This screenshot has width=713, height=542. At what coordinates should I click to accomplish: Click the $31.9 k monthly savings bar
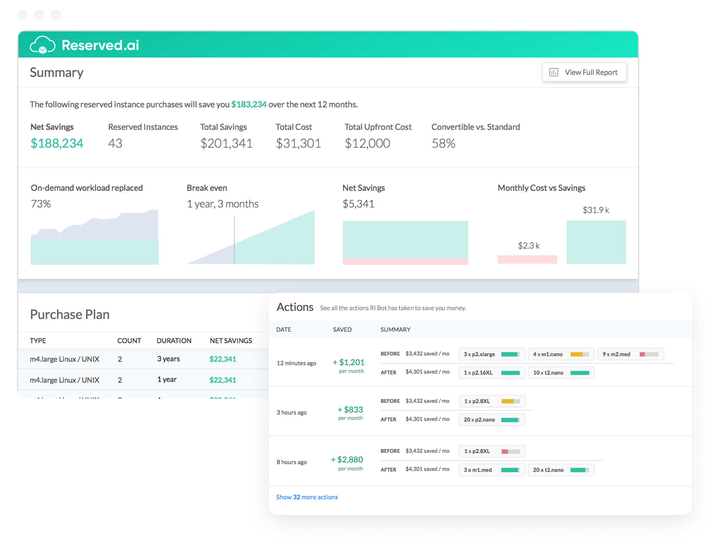[596, 242]
